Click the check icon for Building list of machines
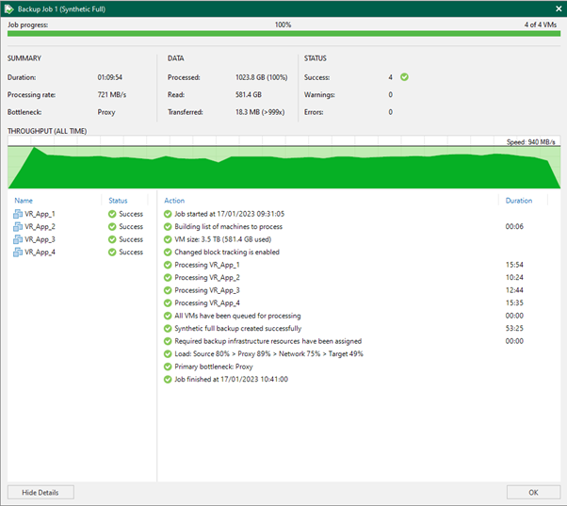 [168, 226]
